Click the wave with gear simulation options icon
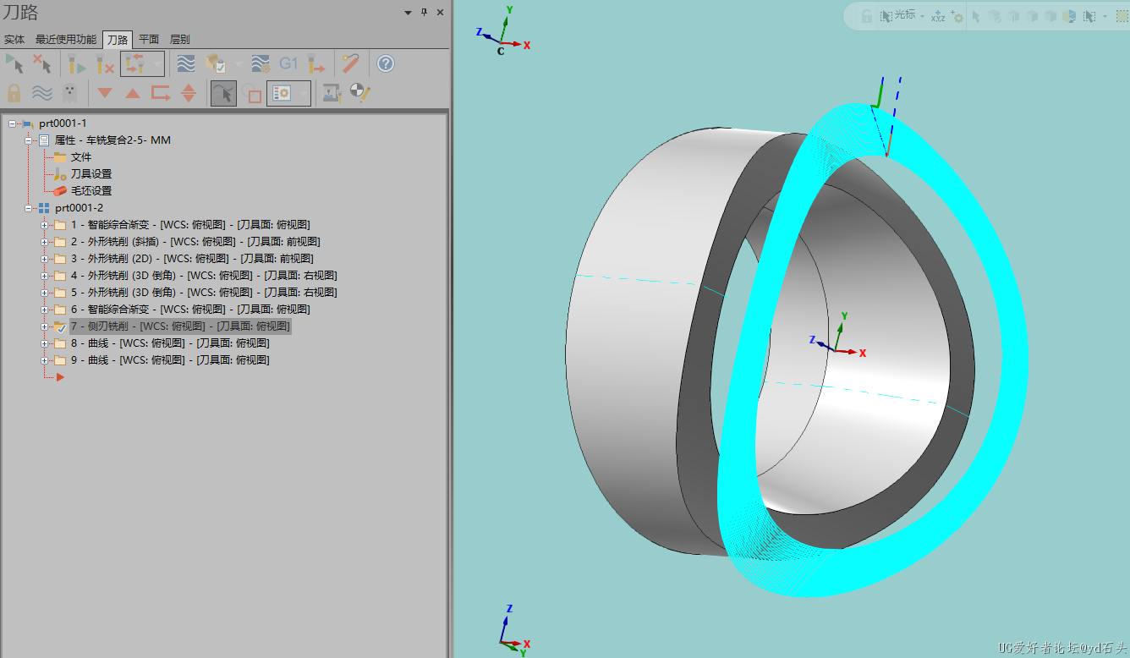 pyautogui.click(x=261, y=63)
